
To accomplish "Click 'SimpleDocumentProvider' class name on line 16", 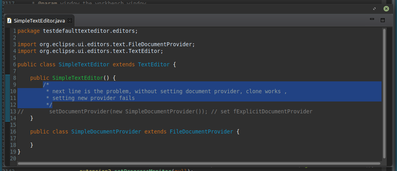I will coord(106,132).
